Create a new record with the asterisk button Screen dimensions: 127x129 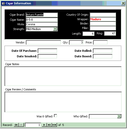tap(54, 125)
